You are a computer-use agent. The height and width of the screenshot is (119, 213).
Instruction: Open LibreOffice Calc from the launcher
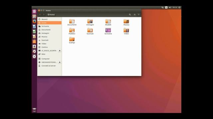34,32
